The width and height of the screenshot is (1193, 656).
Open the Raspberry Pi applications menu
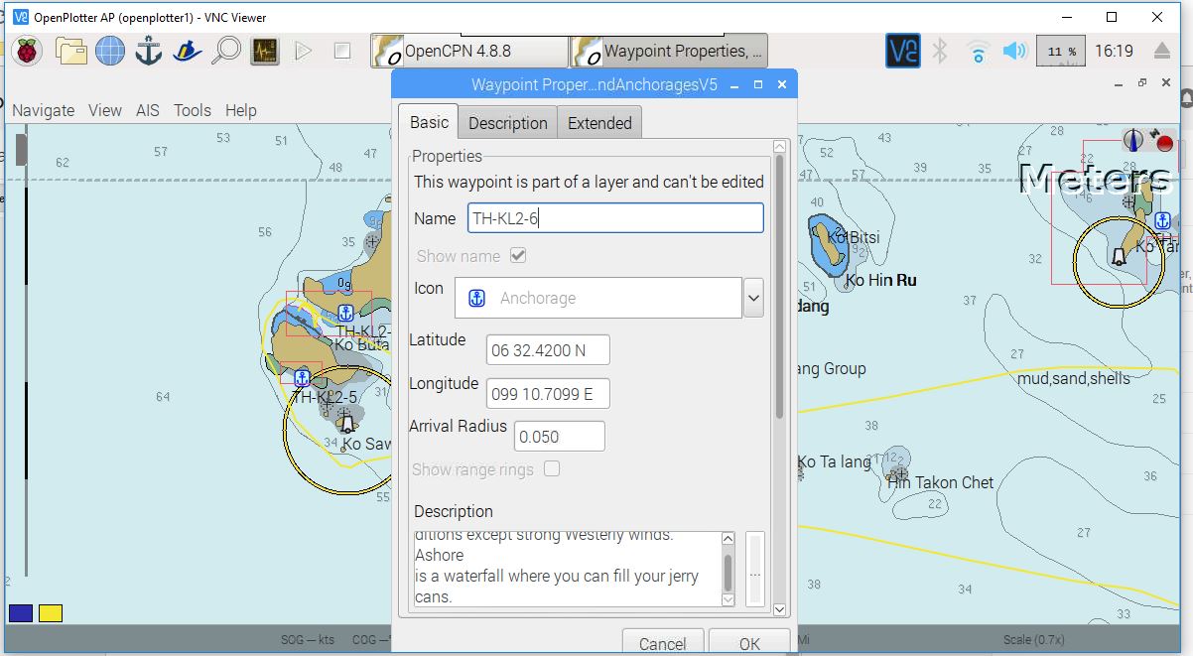pos(26,51)
